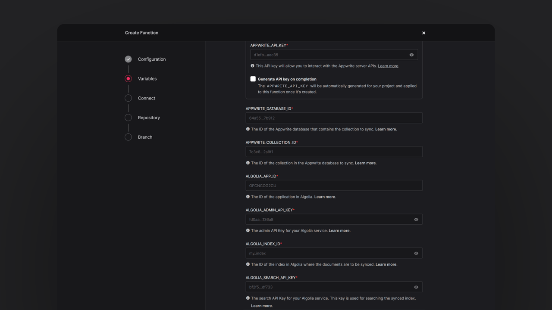Click info icon beside the database ID description

248,129
